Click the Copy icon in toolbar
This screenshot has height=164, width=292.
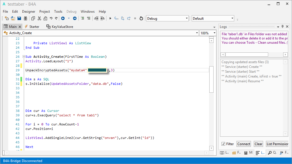33,18
